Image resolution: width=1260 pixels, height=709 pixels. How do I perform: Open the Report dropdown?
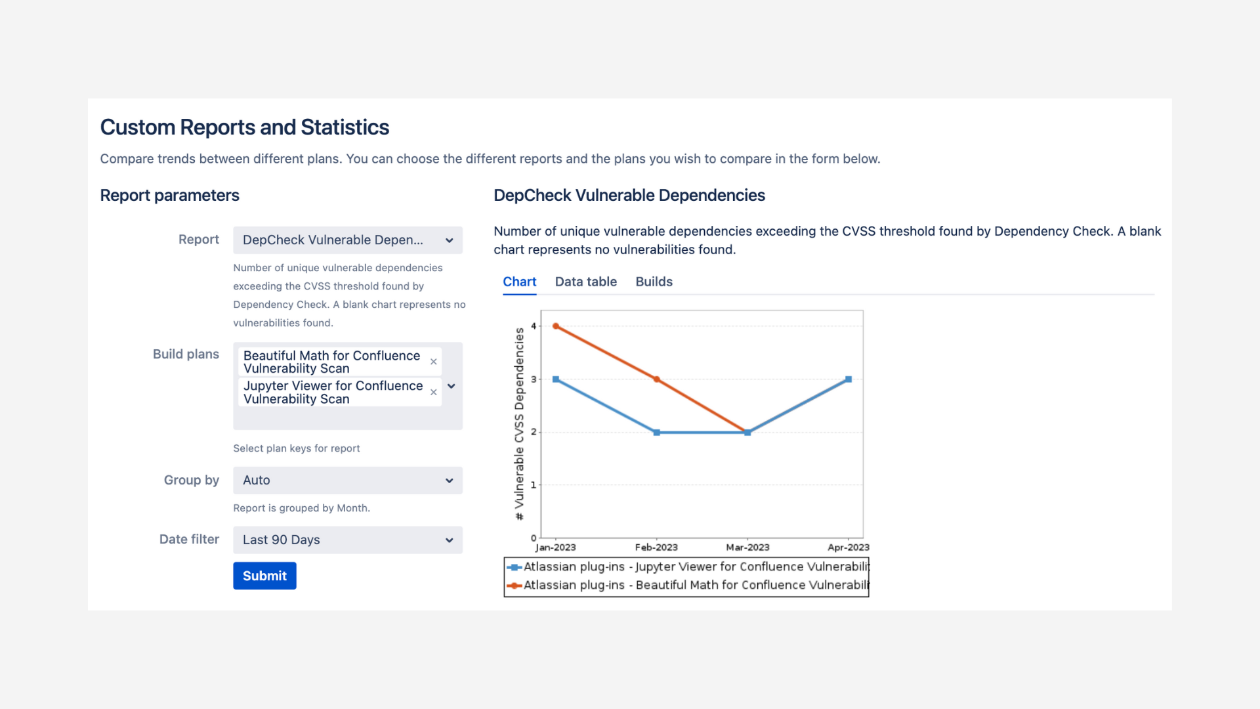[x=347, y=240]
